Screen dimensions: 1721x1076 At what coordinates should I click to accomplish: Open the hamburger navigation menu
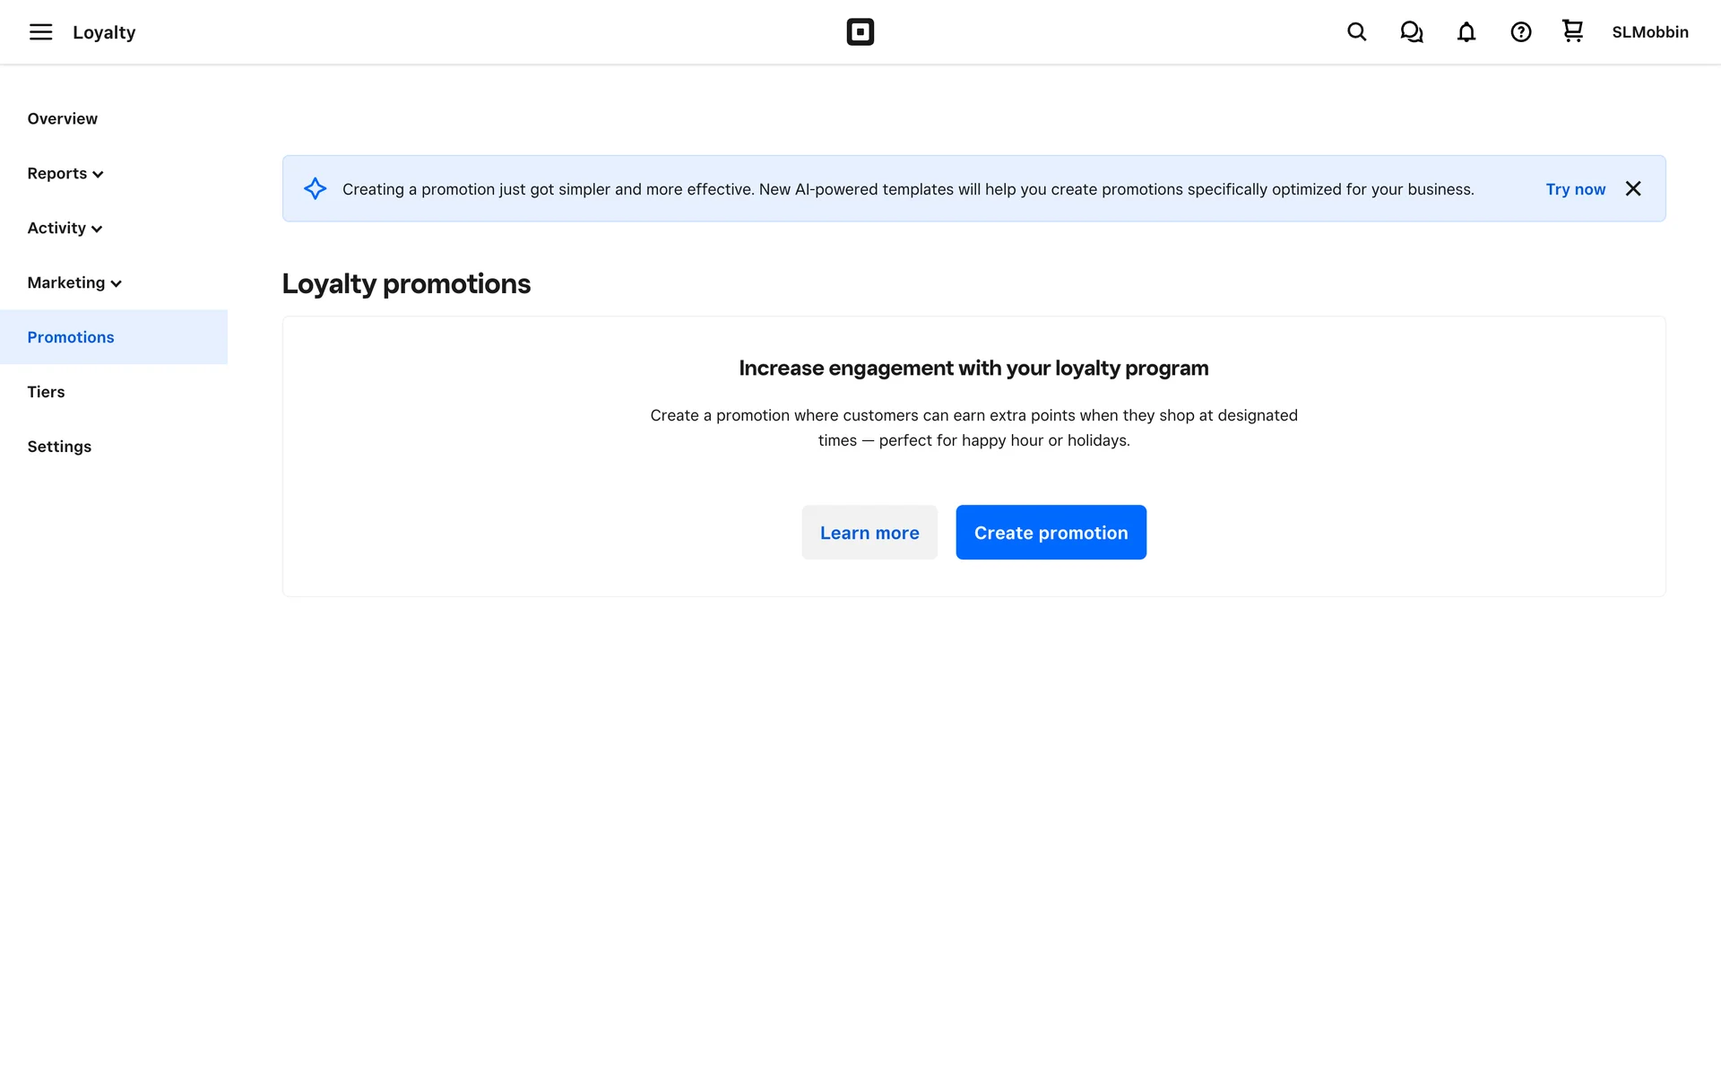click(x=40, y=32)
